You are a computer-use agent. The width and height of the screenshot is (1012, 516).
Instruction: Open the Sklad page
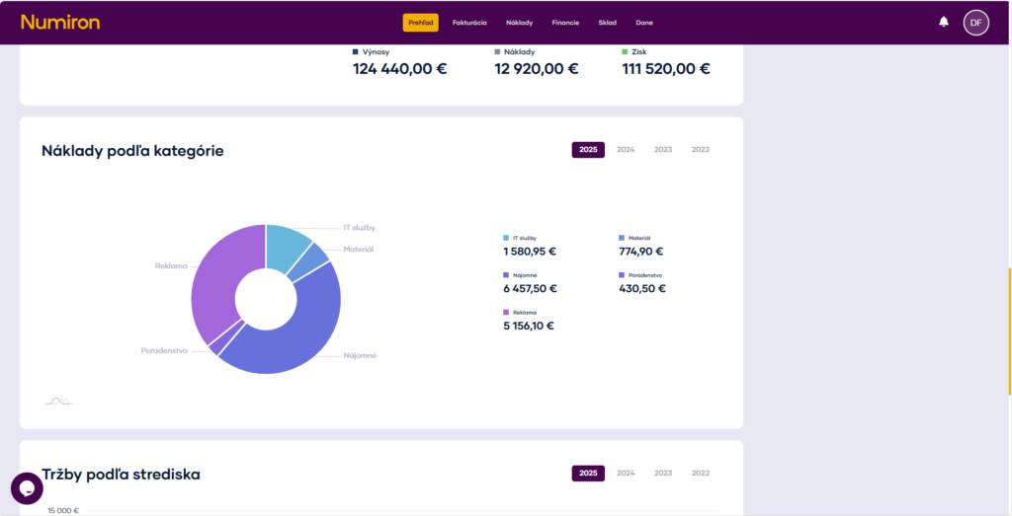click(607, 23)
